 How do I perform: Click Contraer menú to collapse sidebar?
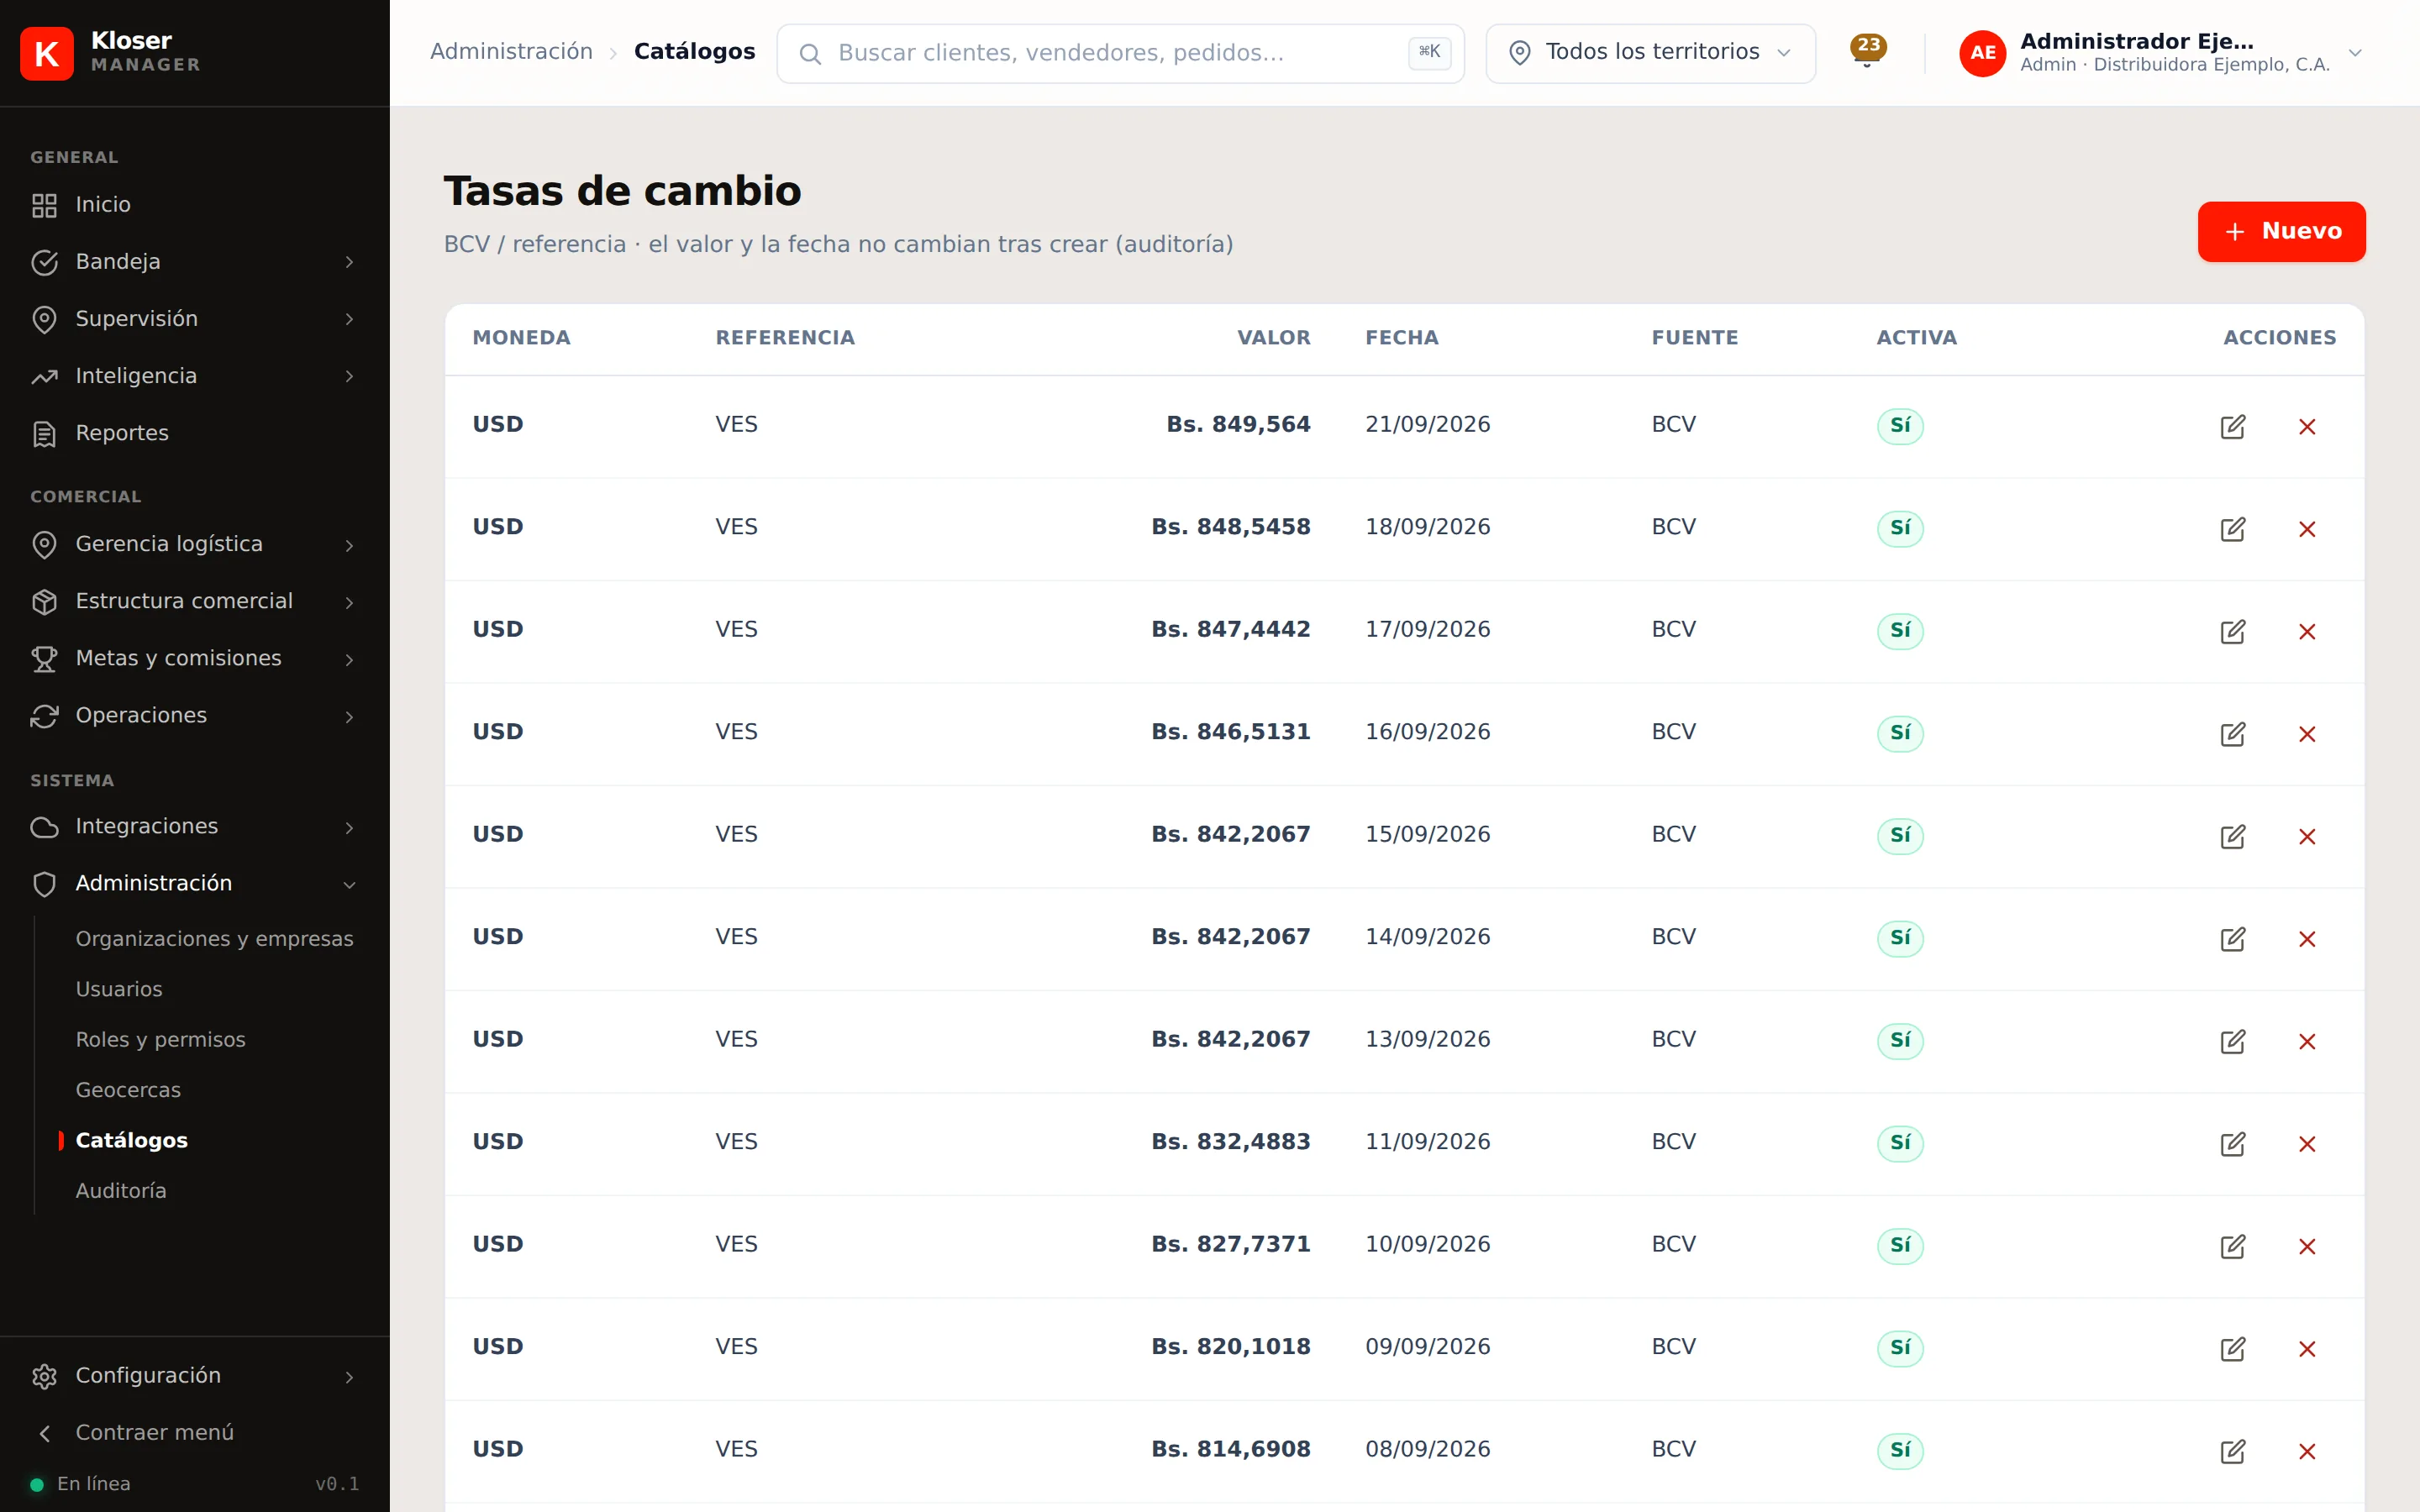coord(194,1433)
